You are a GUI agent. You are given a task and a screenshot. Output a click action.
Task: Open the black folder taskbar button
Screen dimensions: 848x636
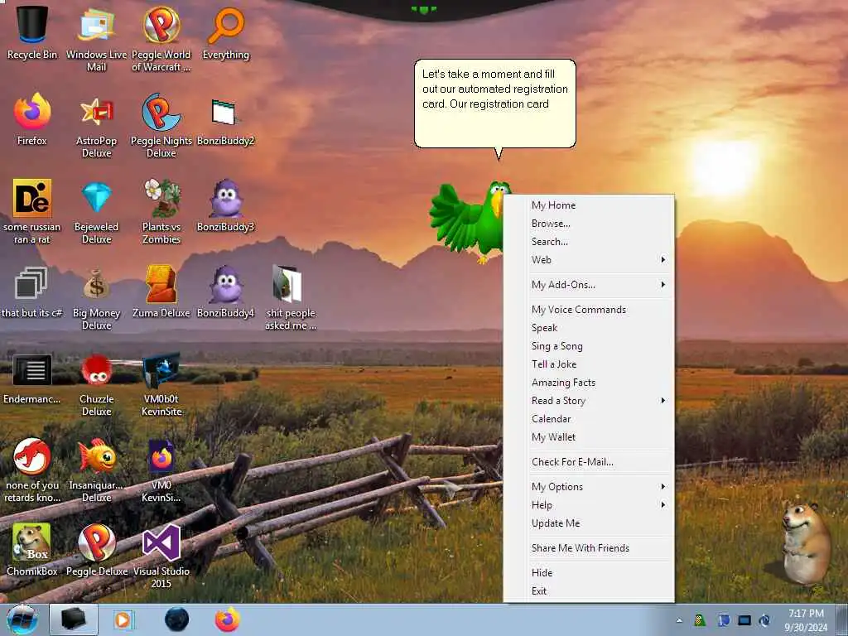(74, 619)
